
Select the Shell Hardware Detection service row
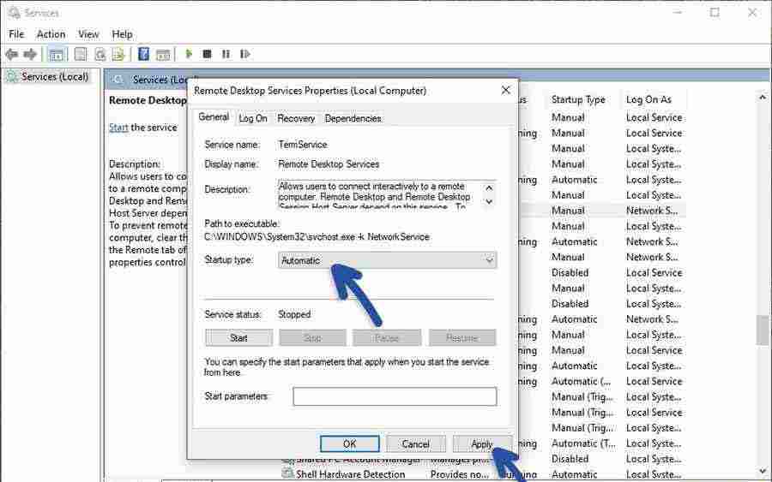(482, 474)
